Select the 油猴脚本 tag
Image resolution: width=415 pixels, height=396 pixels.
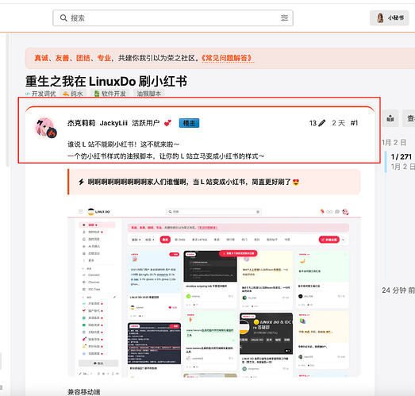pyautogui.click(x=148, y=94)
